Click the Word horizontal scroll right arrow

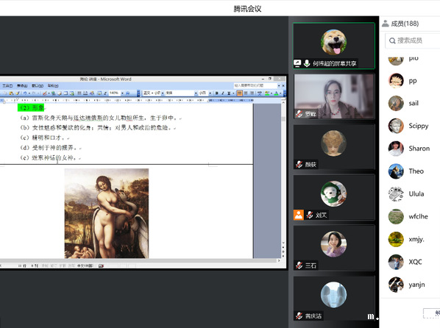click(x=279, y=260)
